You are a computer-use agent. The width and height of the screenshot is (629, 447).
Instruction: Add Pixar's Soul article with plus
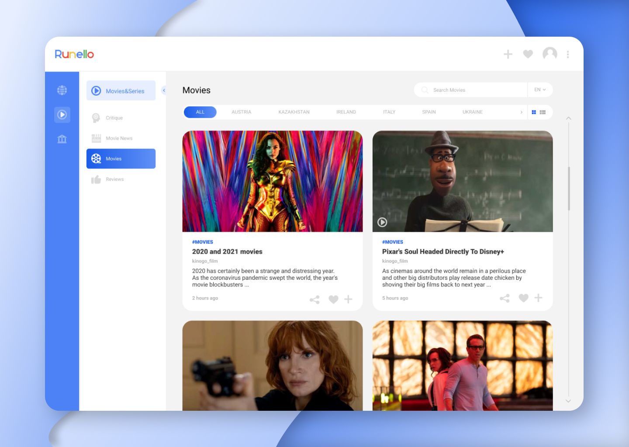[538, 298]
